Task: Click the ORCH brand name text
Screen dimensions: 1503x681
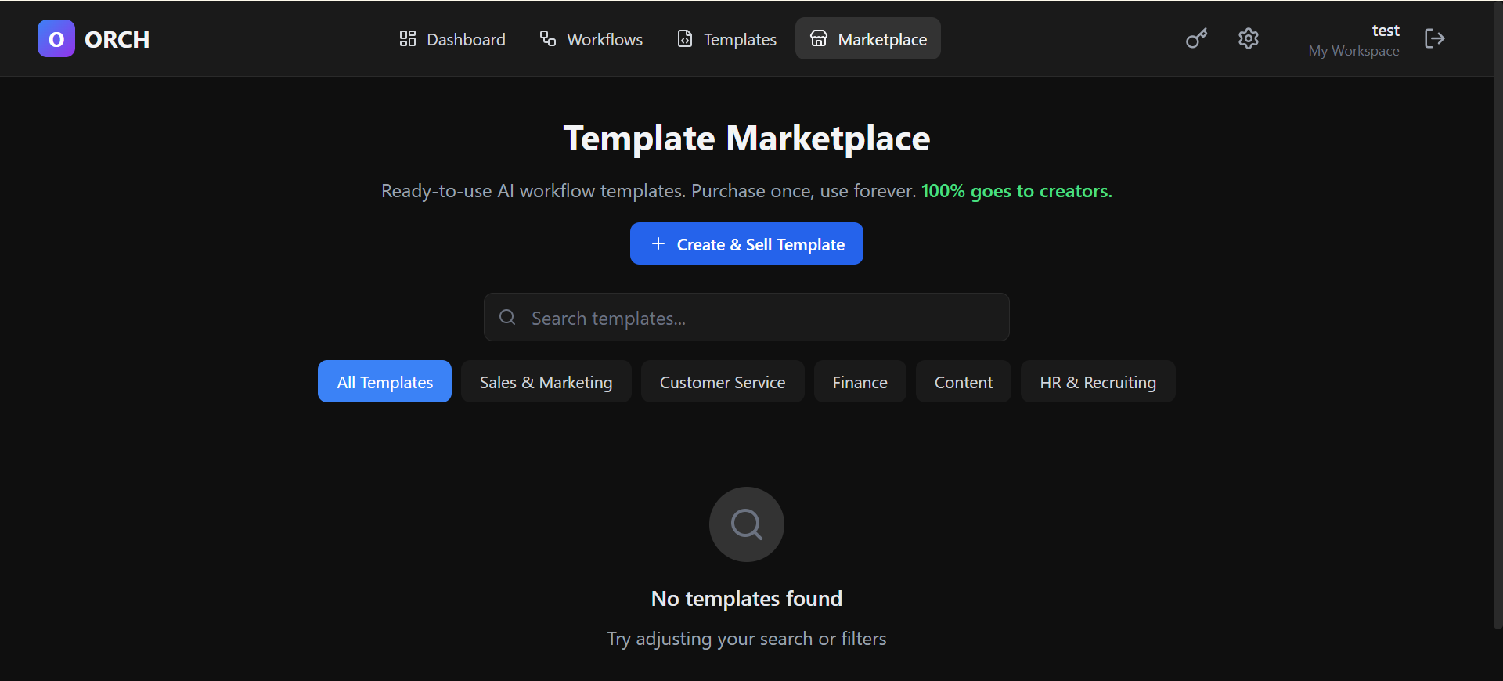Action: point(117,39)
